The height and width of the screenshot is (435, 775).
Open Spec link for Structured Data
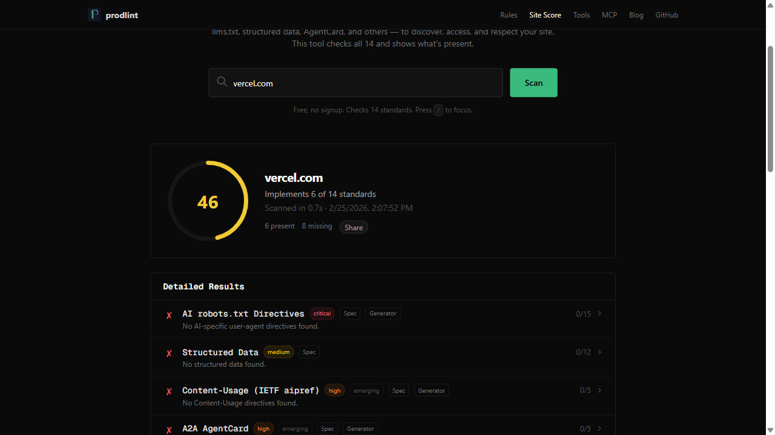pyautogui.click(x=309, y=352)
